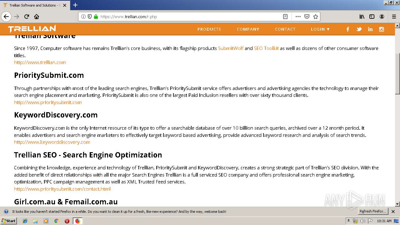The height and width of the screenshot is (225, 400).
Task: Click the volume speaker tray icon
Action: pyautogui.click(x=362, y=221)
